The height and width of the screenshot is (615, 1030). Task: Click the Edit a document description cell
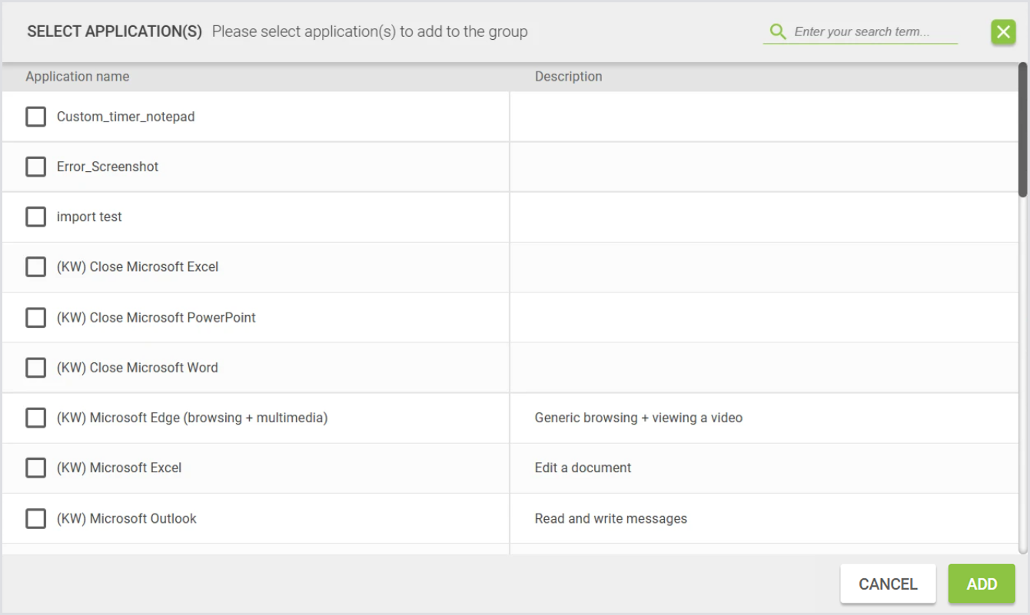click(583, 468)
